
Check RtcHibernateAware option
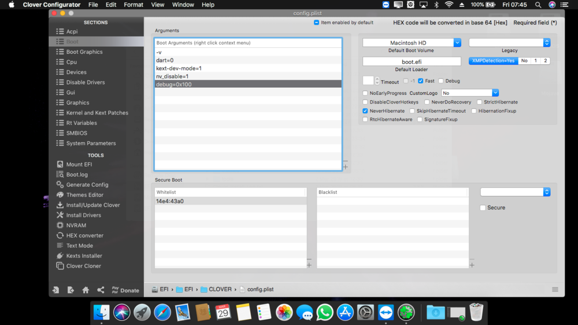[365, 120]
